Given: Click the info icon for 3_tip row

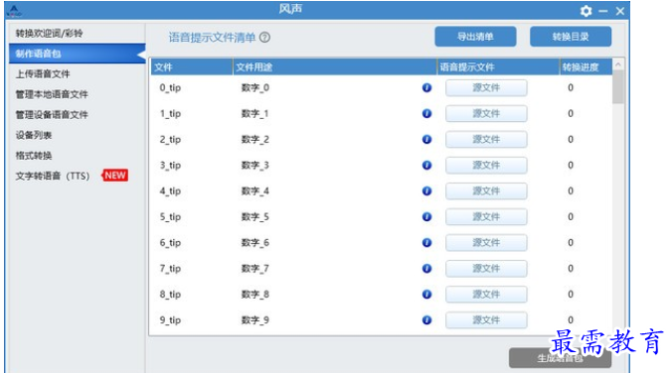Looking at the screenshot, I should [x=426, y=165].
